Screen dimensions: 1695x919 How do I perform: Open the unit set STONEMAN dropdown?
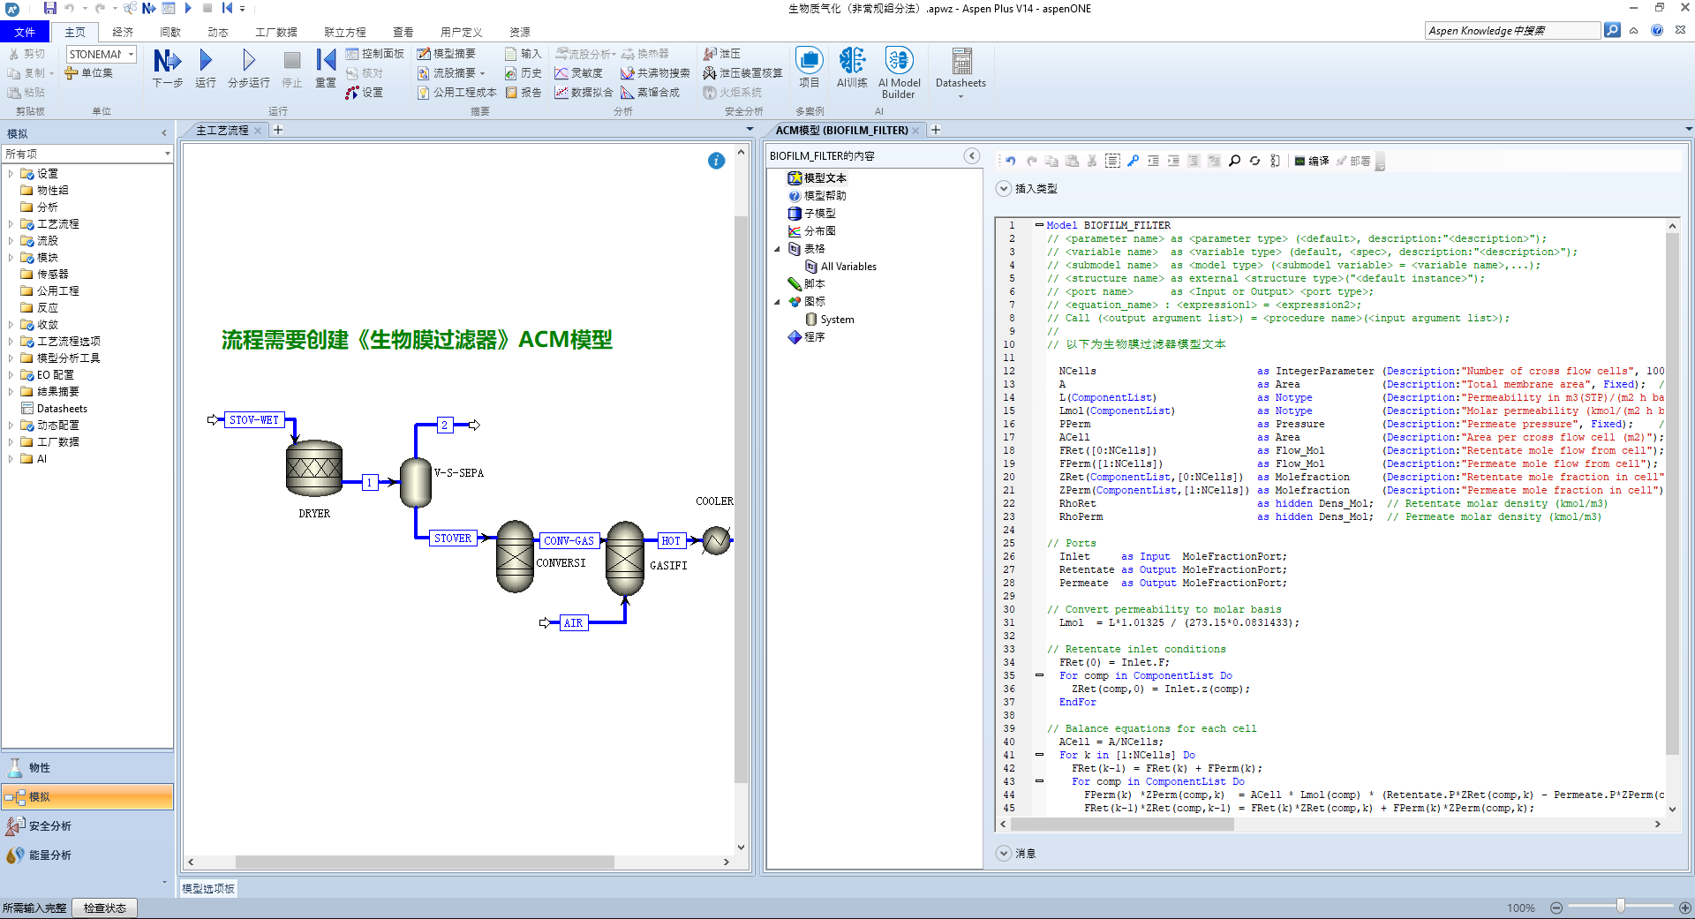131,54
